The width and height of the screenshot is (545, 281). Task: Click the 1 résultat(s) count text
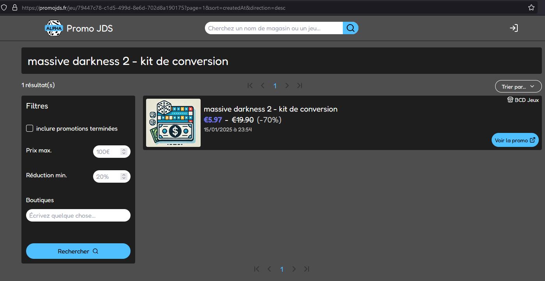38,85
